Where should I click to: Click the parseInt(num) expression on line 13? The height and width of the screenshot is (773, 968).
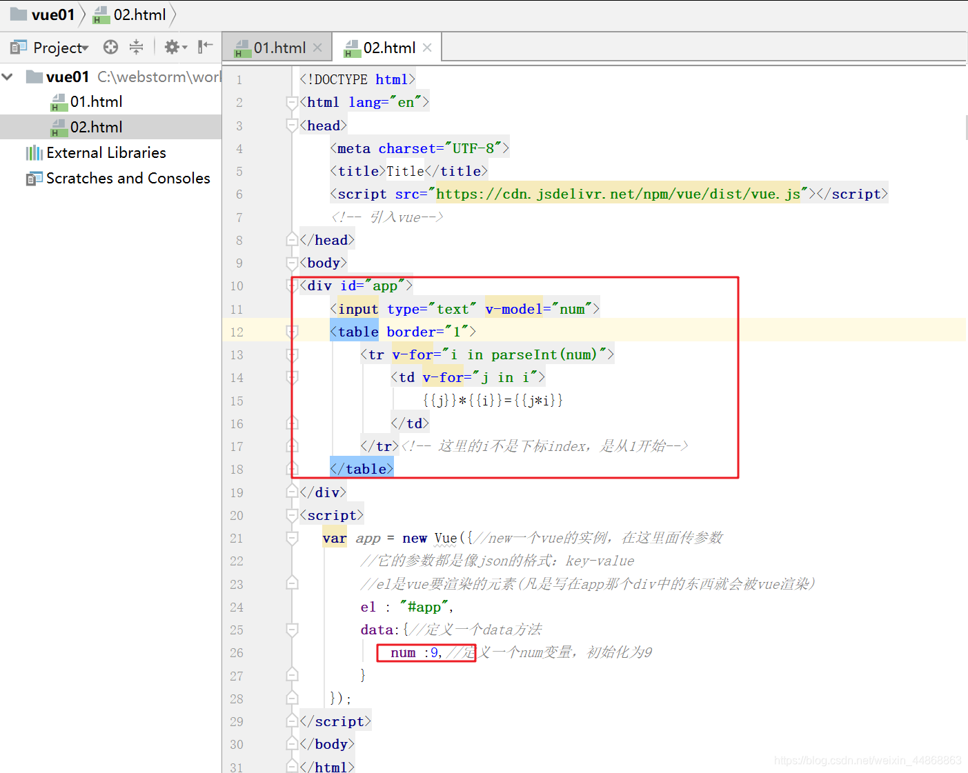point(544,354)
